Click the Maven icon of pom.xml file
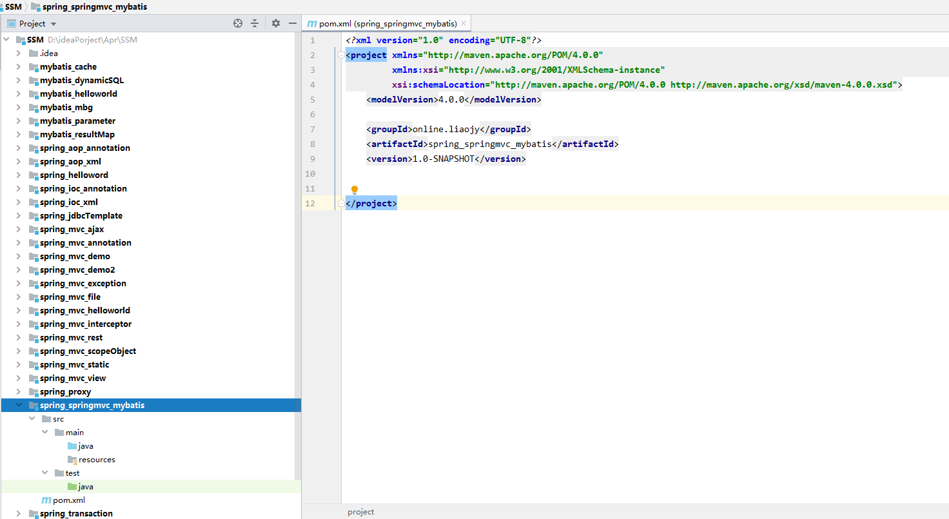This screenshot has width=949, height=519. [x=46, y=500]
